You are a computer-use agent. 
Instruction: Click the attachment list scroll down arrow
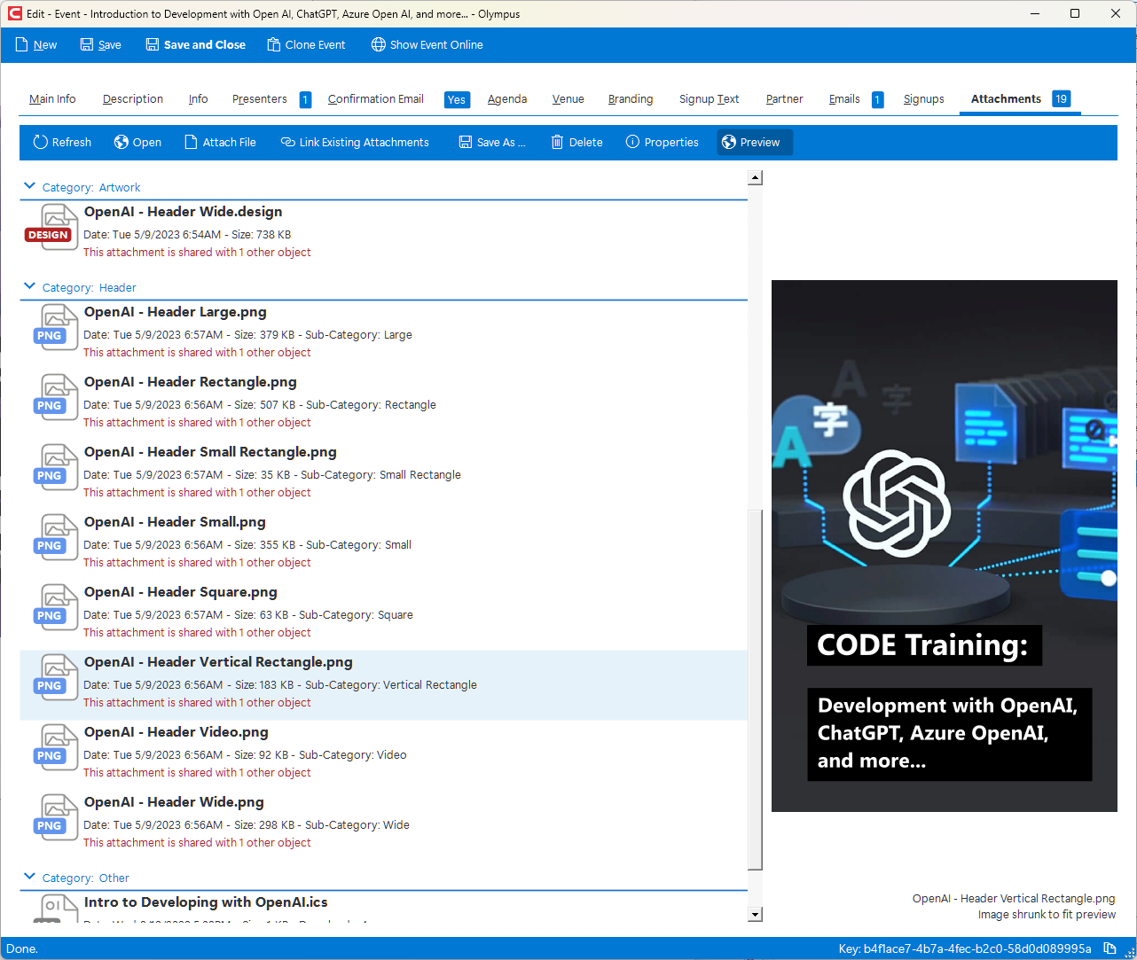click(755, 915)
